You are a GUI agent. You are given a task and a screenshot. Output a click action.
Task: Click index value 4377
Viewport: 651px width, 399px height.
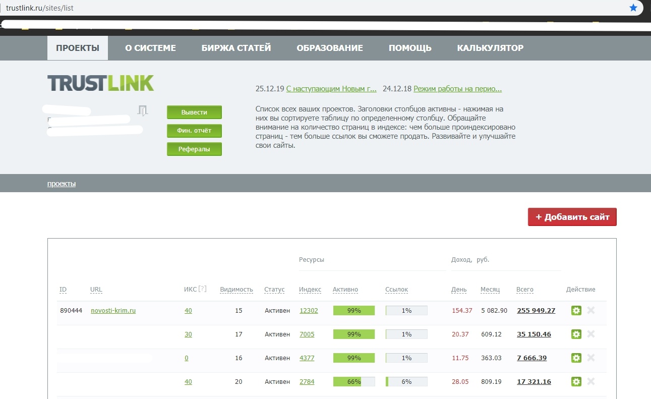(307, 358)
